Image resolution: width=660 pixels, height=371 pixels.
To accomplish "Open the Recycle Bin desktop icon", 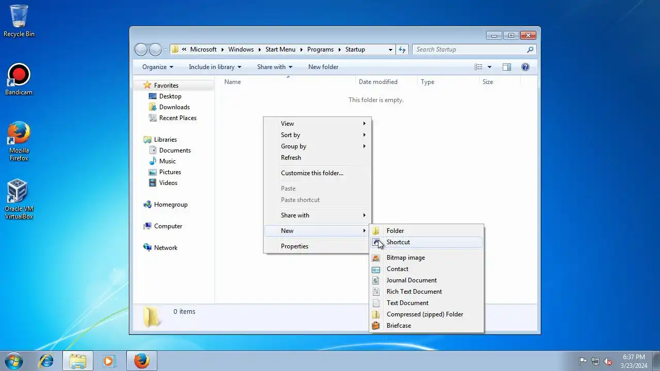I will pos(19,21).
